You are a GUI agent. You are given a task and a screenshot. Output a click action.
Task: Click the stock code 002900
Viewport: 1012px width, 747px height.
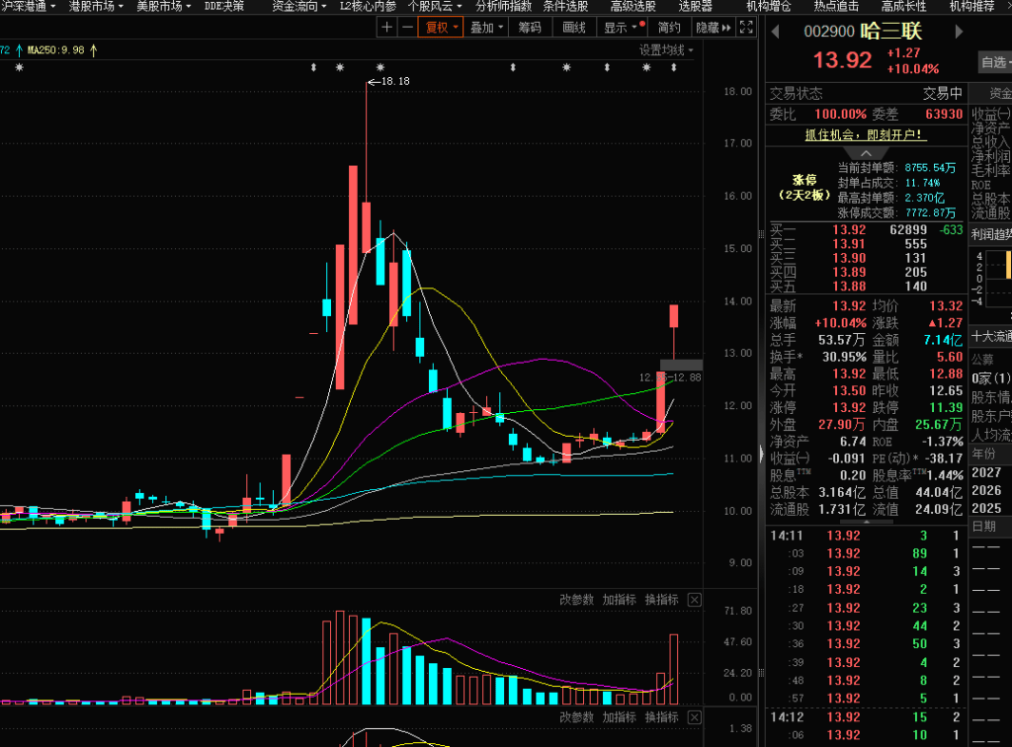point(829,31)
